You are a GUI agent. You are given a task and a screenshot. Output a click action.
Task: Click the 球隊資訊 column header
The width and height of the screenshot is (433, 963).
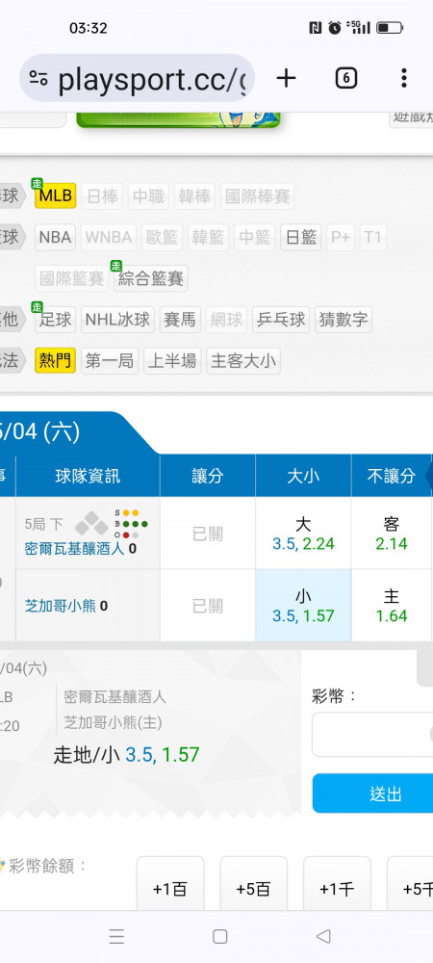click(88, 476)
